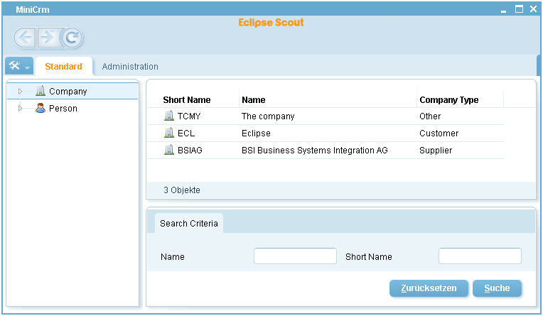This screenshot has height=316, width=543.
Task: Expand the Company tree node
Action: (x=20, y=92)
